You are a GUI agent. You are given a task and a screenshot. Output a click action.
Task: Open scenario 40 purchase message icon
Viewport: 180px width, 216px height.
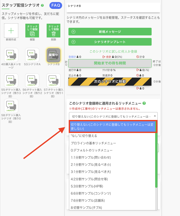tap(11, 55)
